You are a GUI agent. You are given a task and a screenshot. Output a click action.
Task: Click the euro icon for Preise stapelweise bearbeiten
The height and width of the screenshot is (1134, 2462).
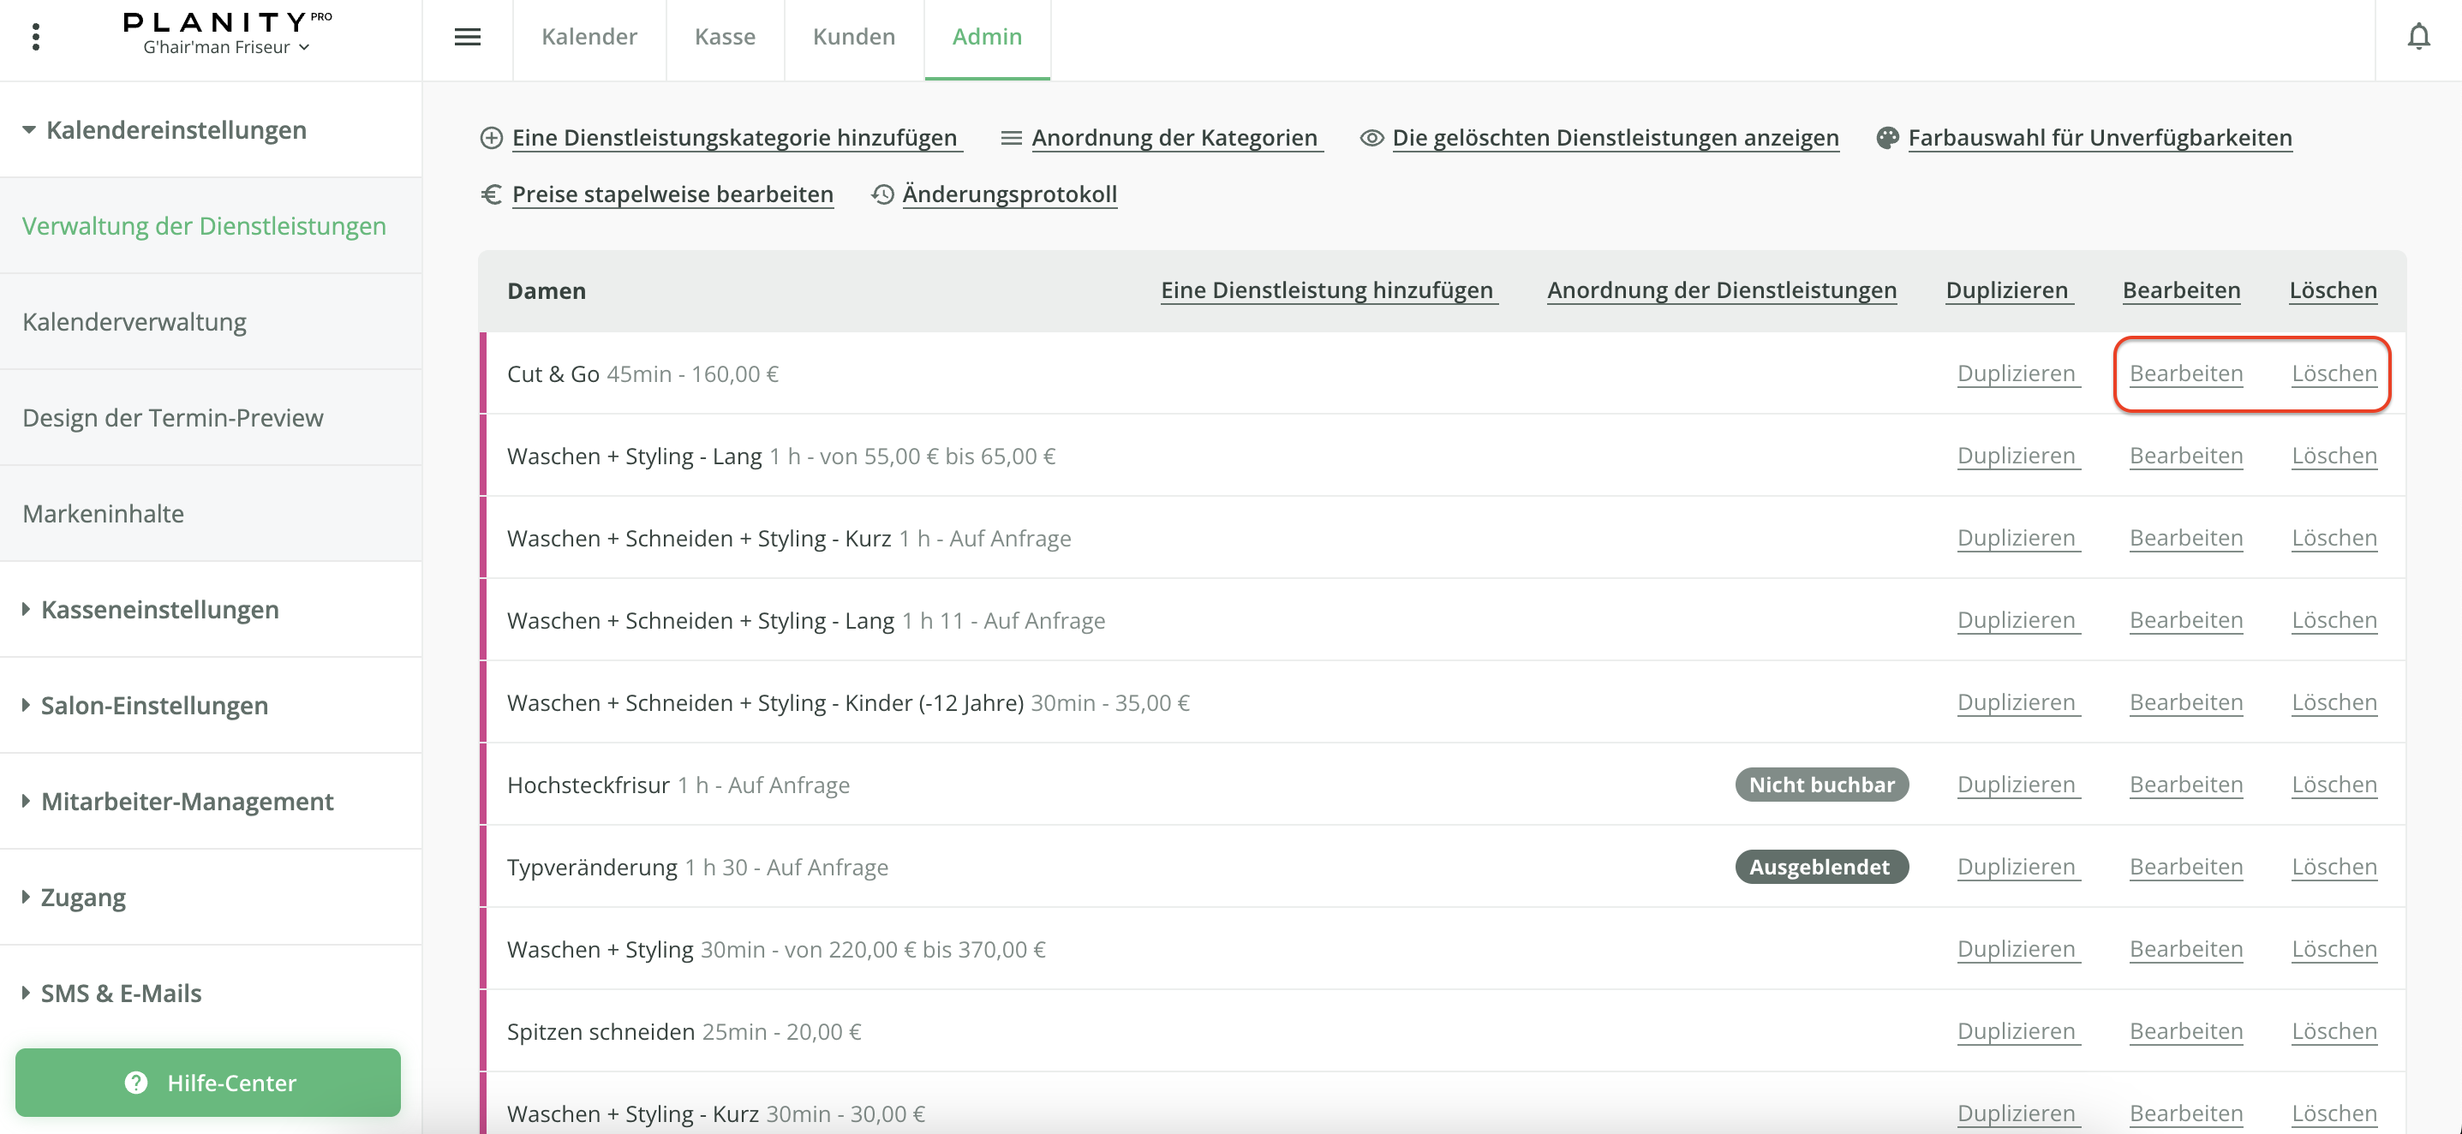coord(491,194)
